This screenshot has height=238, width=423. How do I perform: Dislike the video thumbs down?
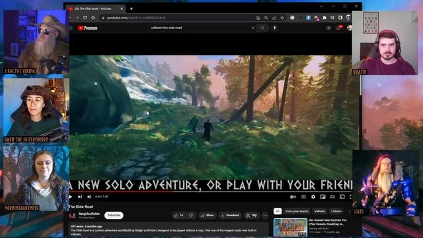tap(191, 216)
